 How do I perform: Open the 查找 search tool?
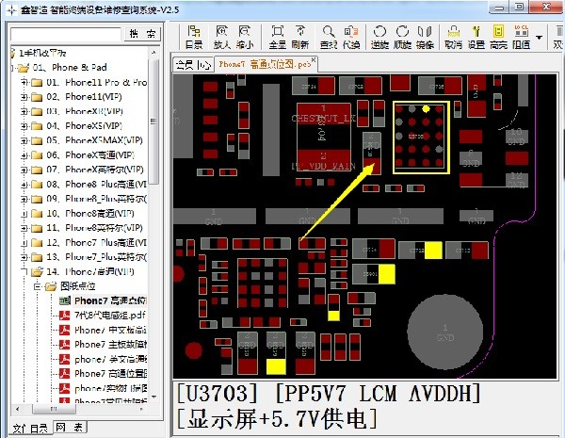click(329, 37)
